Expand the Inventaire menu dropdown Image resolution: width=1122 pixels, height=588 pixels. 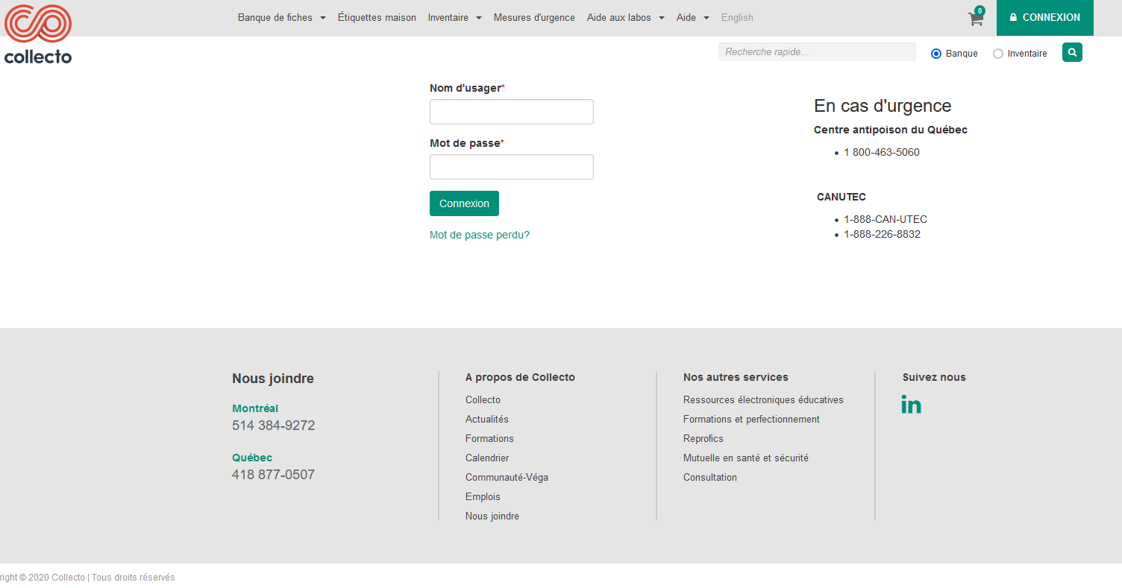(455, 17)
